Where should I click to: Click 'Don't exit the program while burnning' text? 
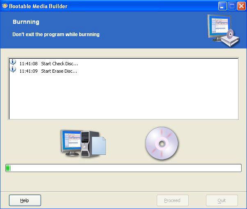(56, 34)
